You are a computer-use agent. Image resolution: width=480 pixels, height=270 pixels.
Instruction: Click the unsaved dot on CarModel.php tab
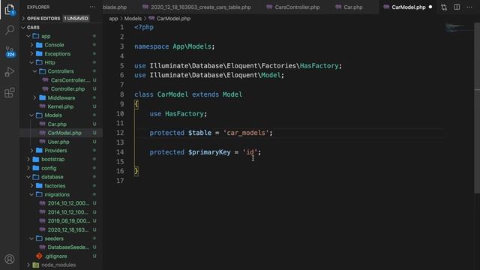pos(430,7)
